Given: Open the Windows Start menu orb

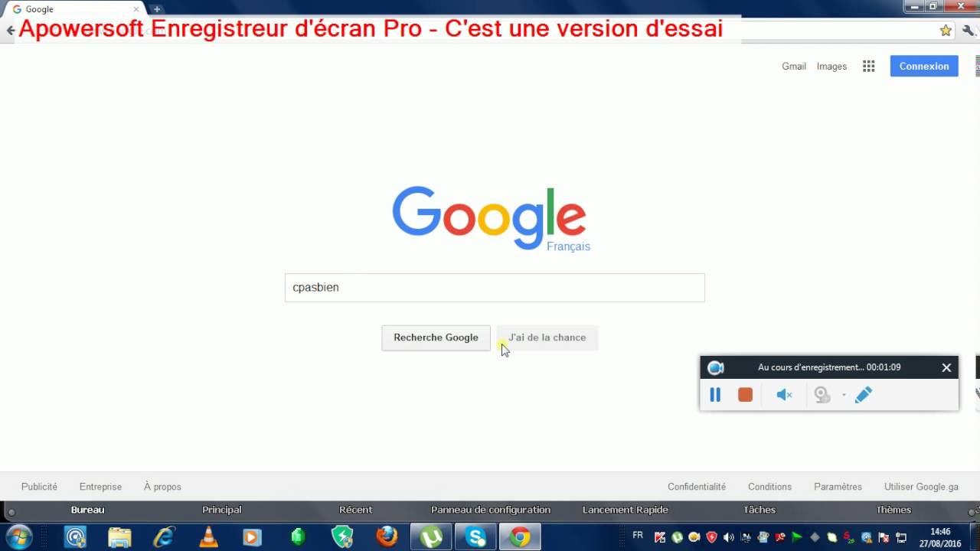Looking at the screenshot, I should pos(19,536).
